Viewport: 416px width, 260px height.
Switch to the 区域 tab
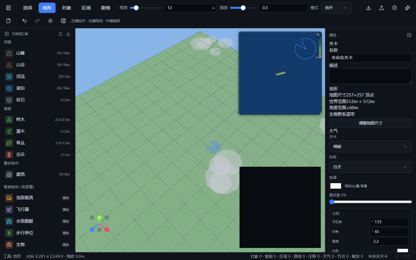click(86, 8)
